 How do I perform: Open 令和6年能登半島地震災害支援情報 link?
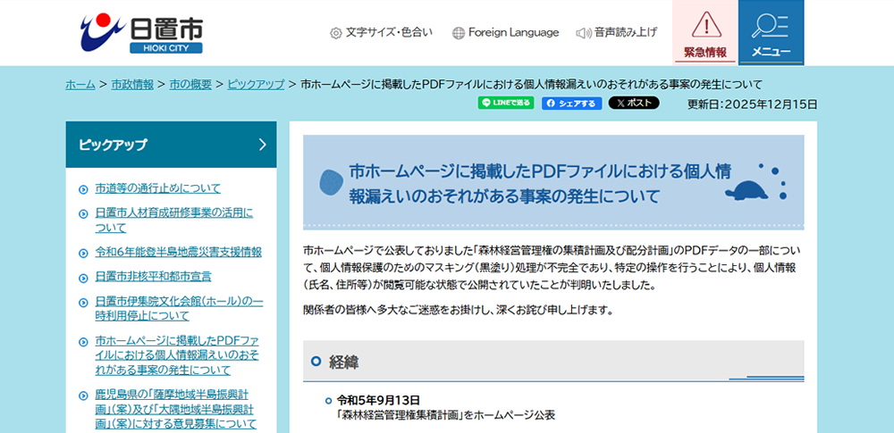178,252
